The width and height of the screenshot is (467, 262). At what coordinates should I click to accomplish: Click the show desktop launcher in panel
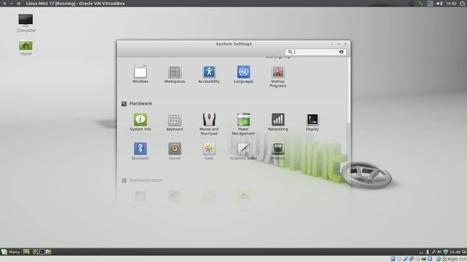pyautogui.click(x=26, y=252)
